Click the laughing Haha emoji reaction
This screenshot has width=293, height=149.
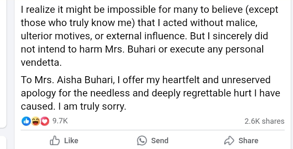pos(35,121)
